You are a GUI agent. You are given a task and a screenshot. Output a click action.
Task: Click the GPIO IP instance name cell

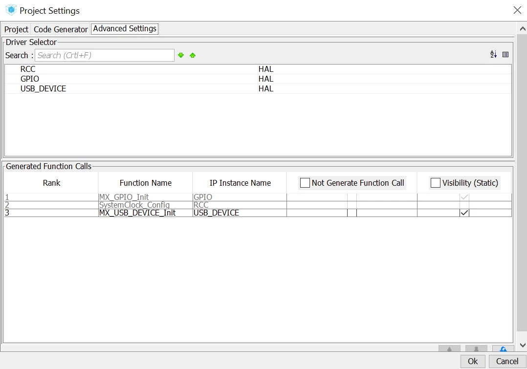(240, 197)
